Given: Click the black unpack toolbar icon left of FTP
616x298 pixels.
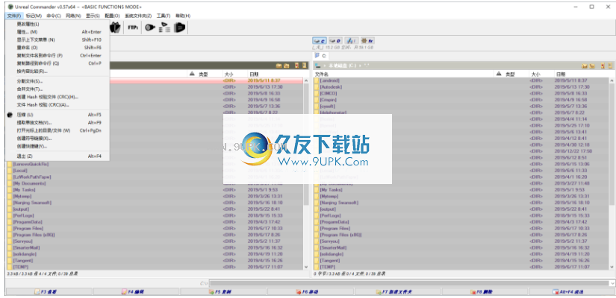Looking at the screenshot, I should [115, 28].
